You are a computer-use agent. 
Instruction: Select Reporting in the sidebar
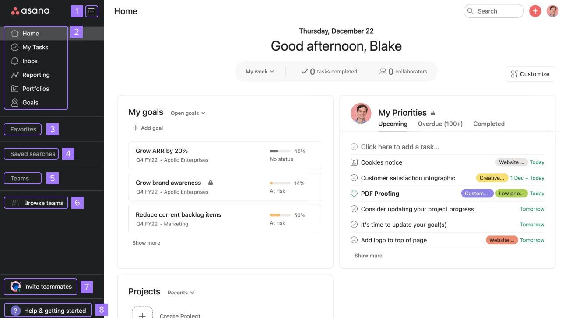coord(36,75)
